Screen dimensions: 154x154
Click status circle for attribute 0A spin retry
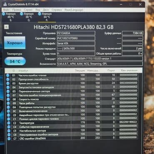pos(8,107)
